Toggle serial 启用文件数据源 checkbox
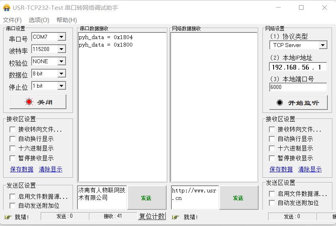 [12, 197]
